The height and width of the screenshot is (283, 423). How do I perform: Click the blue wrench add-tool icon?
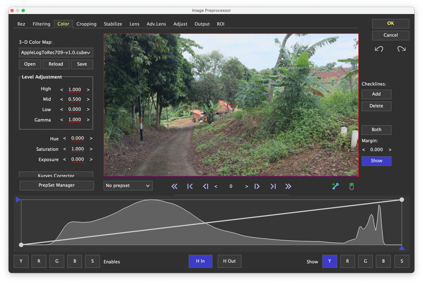tap(335, 186)
